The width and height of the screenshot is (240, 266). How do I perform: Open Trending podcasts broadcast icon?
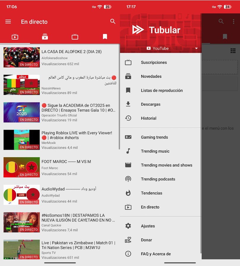coord(129,179)
